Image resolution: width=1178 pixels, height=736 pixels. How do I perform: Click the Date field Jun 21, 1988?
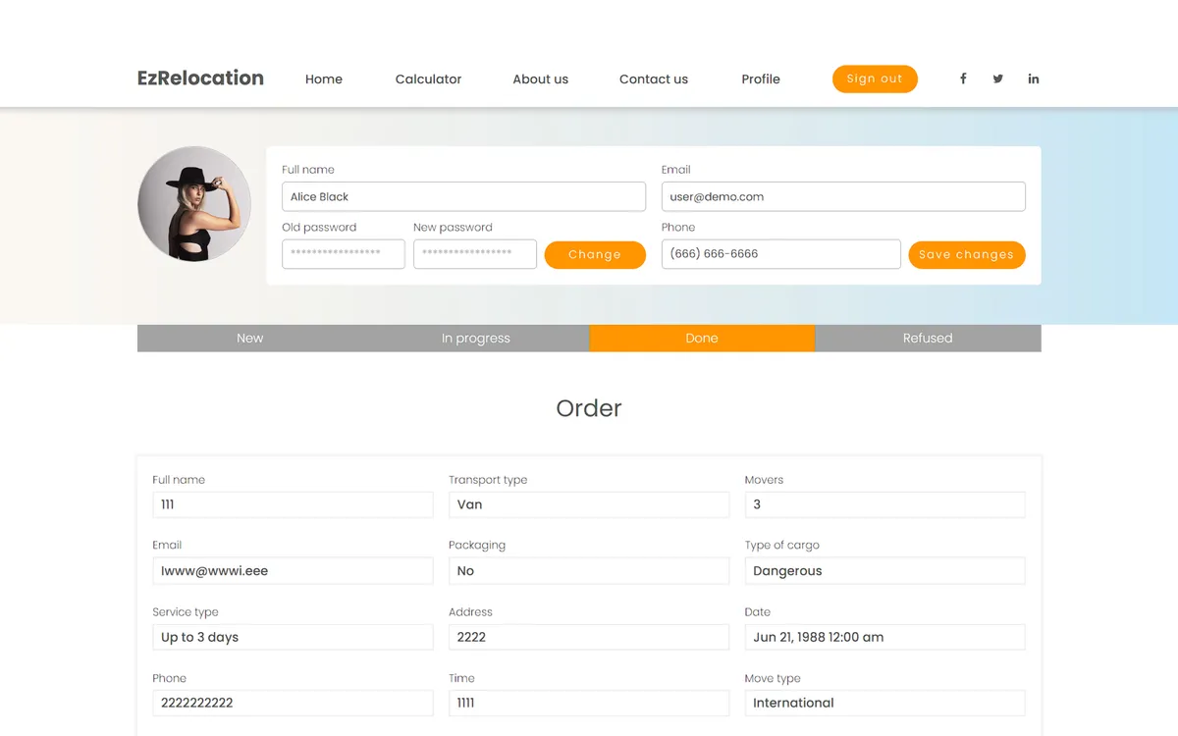point(885,637)
